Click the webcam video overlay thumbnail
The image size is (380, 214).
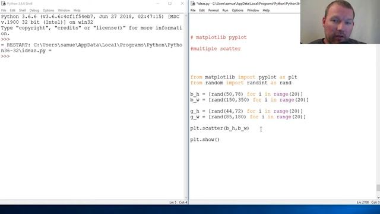coord(340,22)
